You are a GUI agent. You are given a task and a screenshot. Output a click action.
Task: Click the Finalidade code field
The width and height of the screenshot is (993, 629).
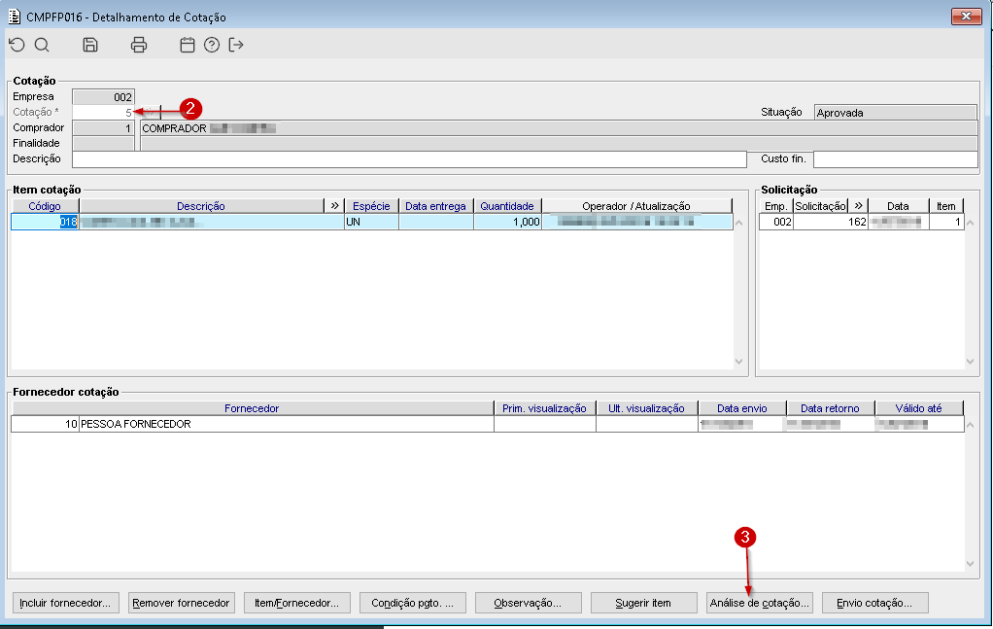pos(103,143)
